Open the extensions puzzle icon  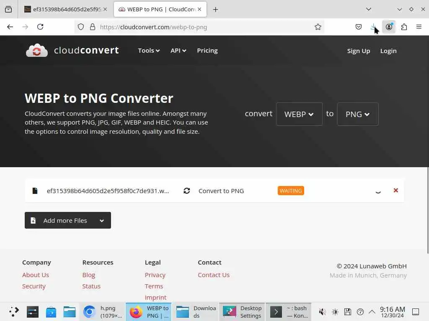point(404,27)
